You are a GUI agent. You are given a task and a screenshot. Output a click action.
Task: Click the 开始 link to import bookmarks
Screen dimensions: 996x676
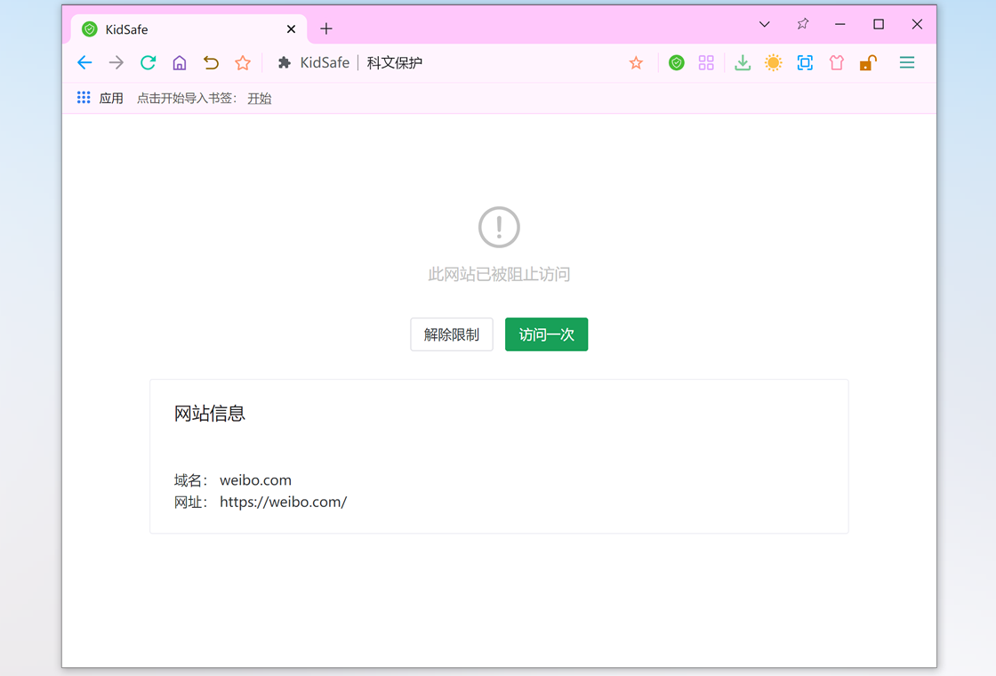[x=259, y=99]
